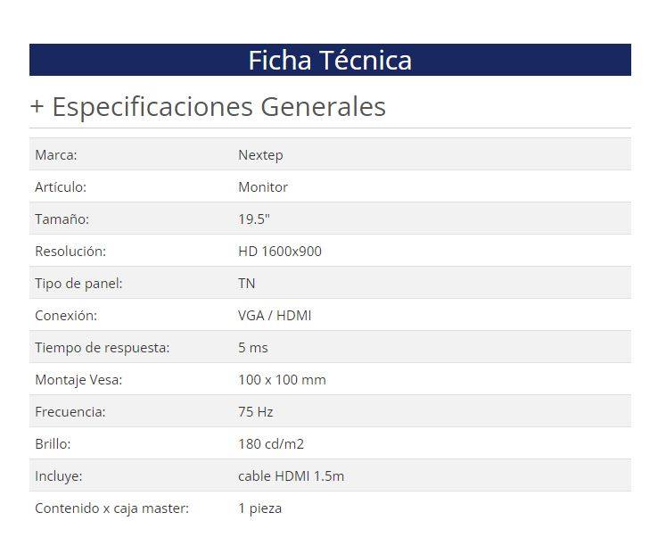658x537 pixels.
Task: Click the Ficha Técnica header banner
Action: click(x=330, y=60)
